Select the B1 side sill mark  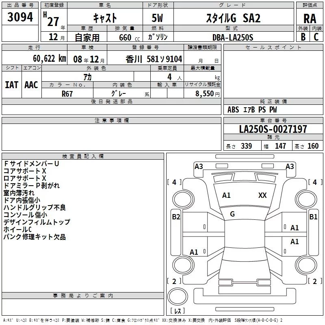pyautogui.click(x=313, y=217)
